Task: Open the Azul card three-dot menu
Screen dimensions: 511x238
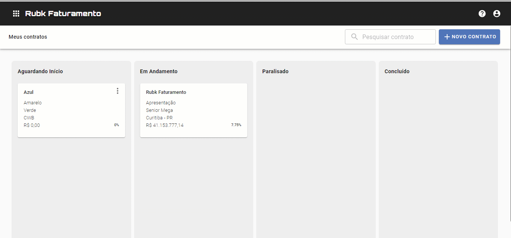Action: click(x=118, y=91)
